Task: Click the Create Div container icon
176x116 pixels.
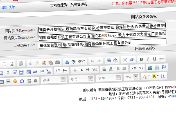Action: coord(94,70)
